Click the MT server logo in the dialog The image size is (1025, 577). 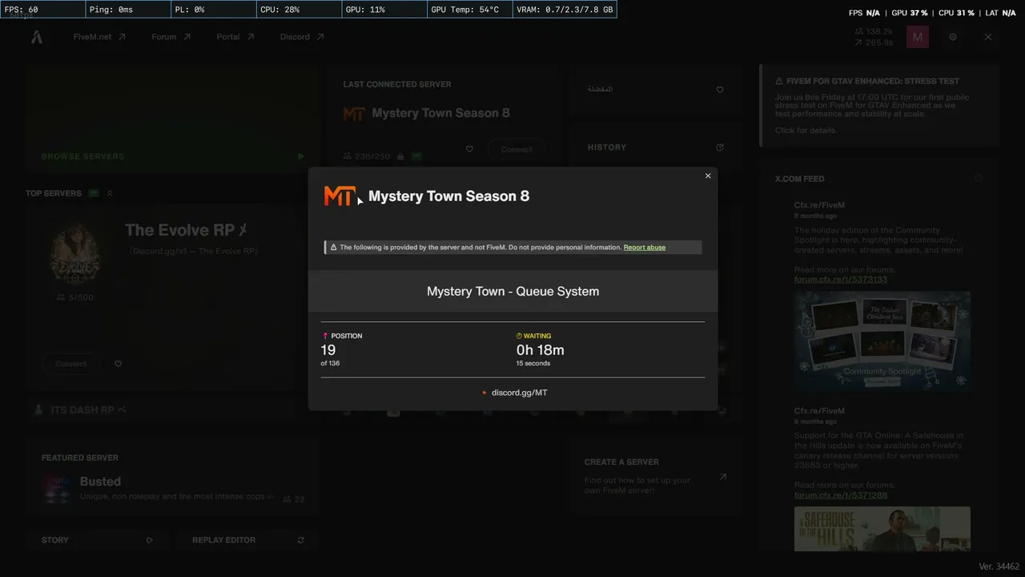339,196
